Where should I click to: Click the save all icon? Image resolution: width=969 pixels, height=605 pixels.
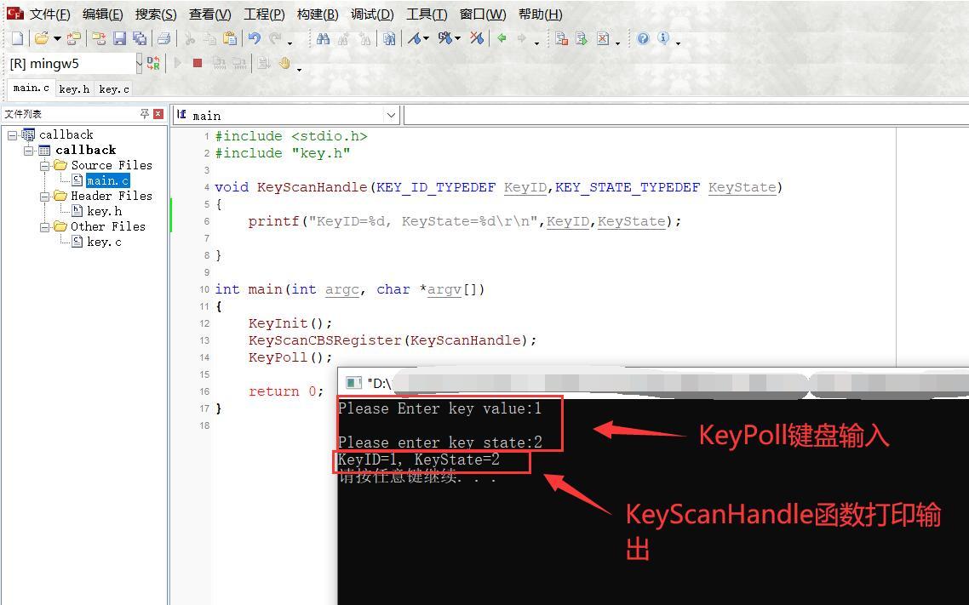point(140,38)
